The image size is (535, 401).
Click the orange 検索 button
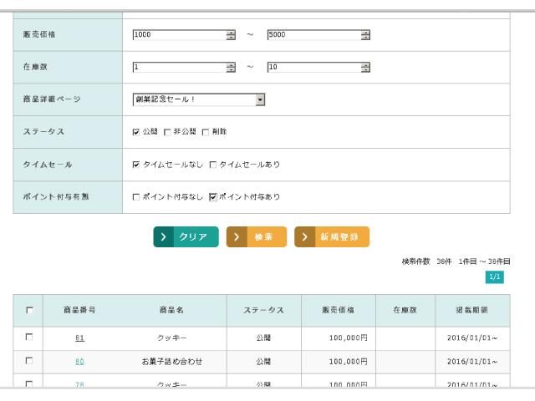257,236
